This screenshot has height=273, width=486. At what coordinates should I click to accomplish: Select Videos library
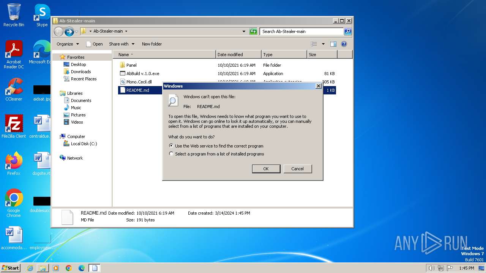[77, 122]
